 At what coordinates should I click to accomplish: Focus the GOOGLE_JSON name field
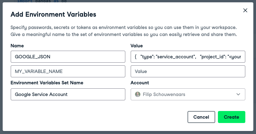click(x=68, y=57)
